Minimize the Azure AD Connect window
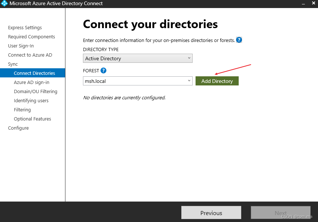 click(303, 4)
